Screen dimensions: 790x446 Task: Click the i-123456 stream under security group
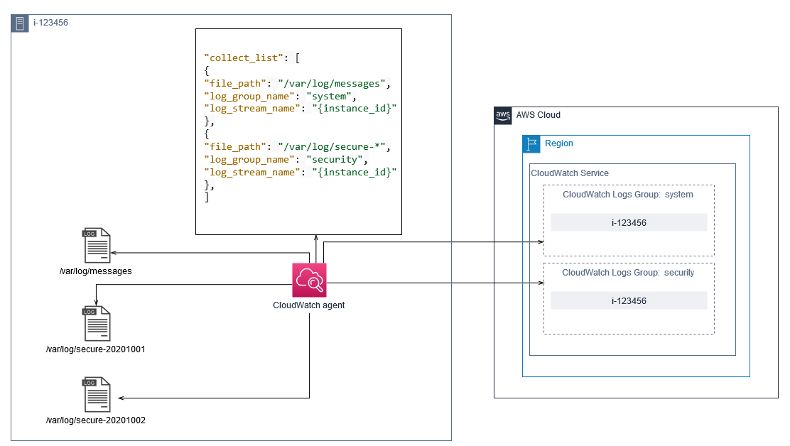(x=629, y=300)
